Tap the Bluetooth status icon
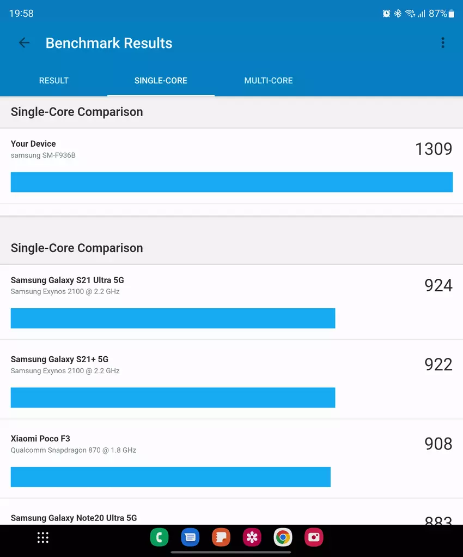This screenshot has height=557, width=463. [398, 14]
